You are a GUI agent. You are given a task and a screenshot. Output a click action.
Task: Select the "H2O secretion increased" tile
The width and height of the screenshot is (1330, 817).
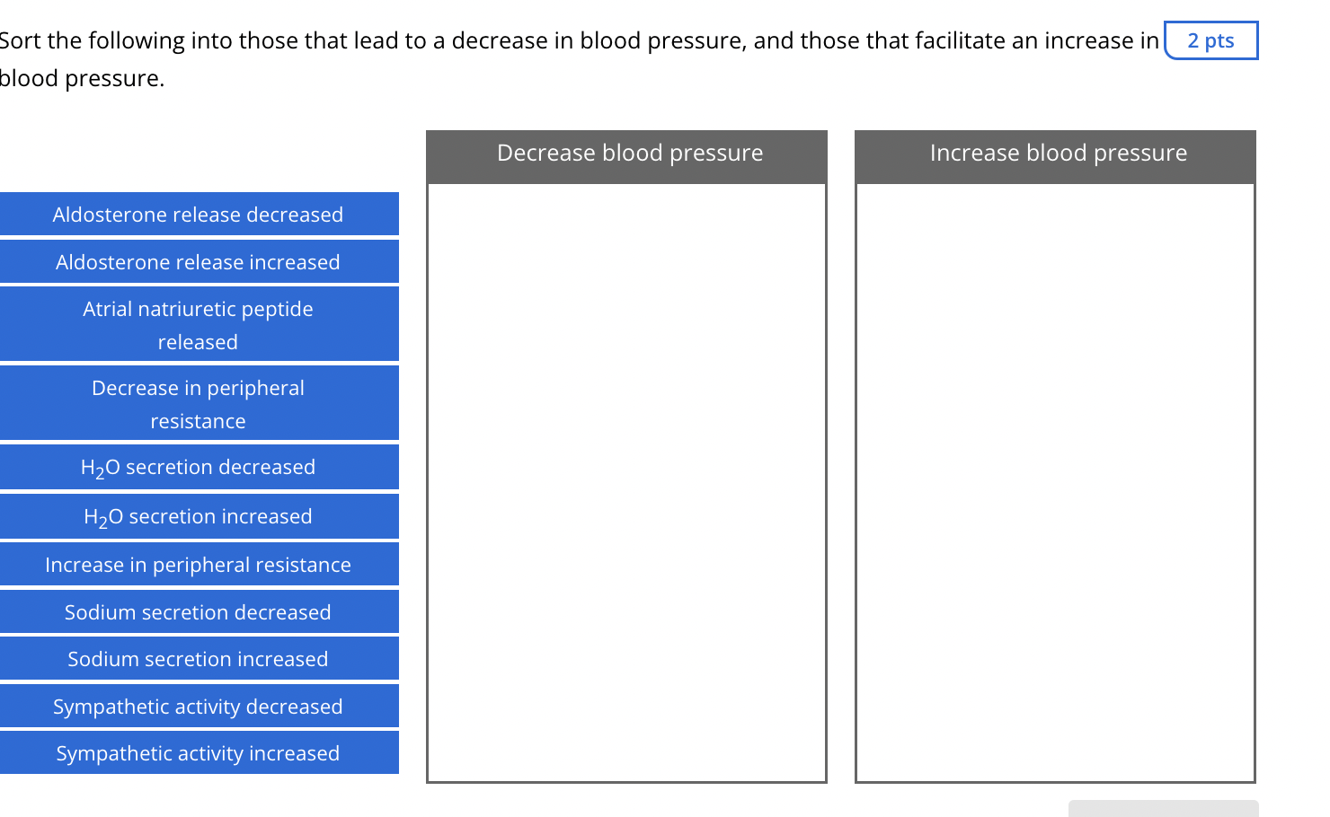tap(199, 516)
